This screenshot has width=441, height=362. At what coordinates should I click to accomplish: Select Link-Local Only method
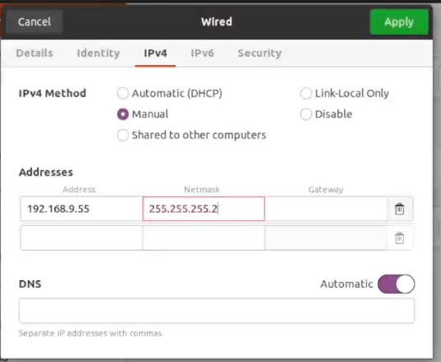coord(345,93)
